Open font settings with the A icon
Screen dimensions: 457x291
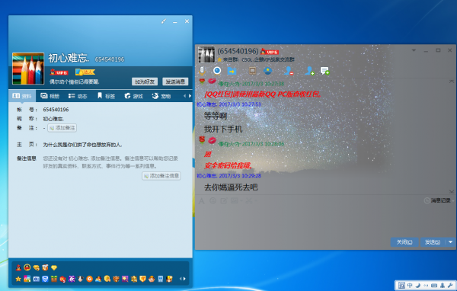pos(201,200)
